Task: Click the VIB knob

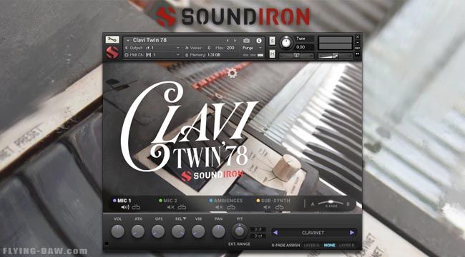Action: pyautogui.click(x=198, y=231)
